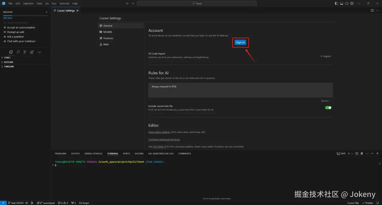Open the terminal launch profile dropdown
Screen dimensions: 382x205
[352, 153]
